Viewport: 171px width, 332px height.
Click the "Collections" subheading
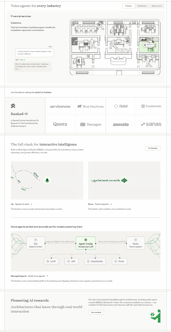coord(16,23)
